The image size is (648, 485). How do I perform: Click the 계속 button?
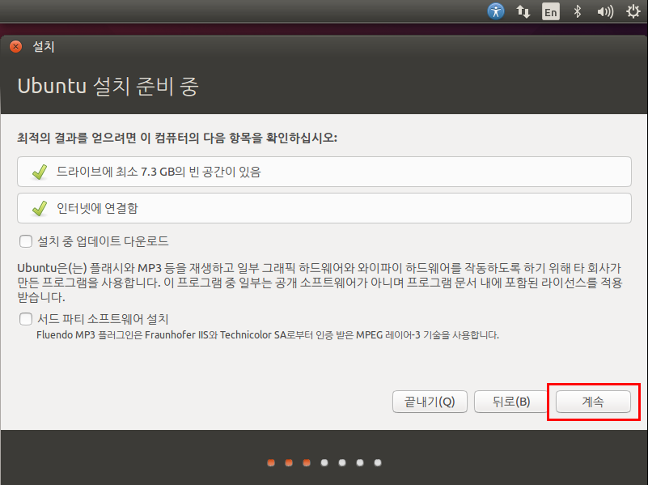point(593,402)
